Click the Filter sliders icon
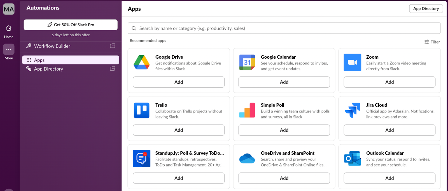448x191 pixels. point(427,42)
